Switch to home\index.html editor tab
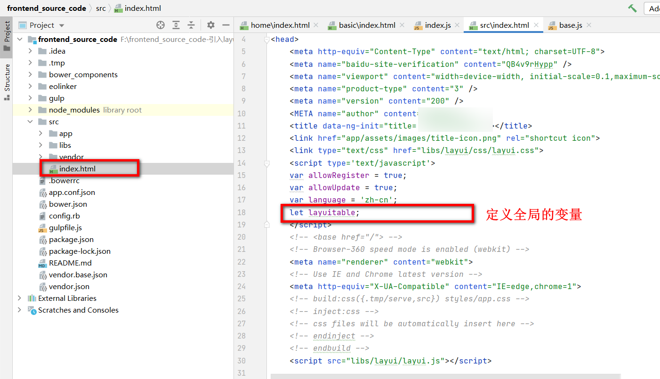This screenshot has height=379, width=660. tap(280, 25)
